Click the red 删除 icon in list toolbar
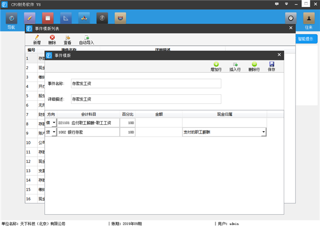 (x=52, y=39)
